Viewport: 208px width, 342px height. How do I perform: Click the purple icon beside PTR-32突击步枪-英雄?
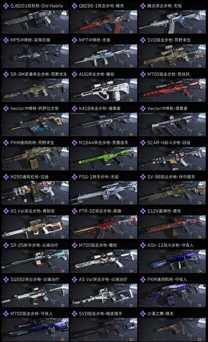pyautogui.click(x=74, y=211)
